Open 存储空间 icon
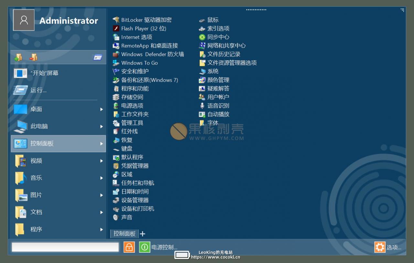This screenshot has width=414, height=263. click(x=116, y=97)
